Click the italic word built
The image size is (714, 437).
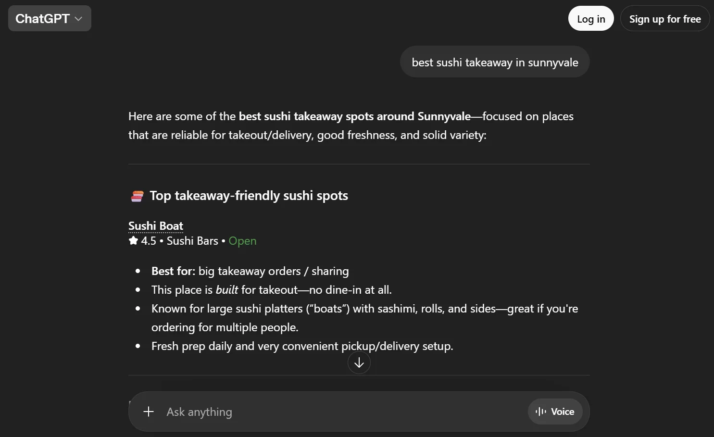pos(227,290)
